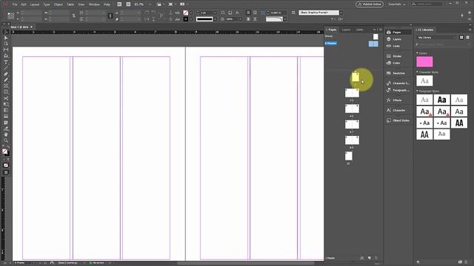Toggle the screen mode button in the toolbox

[6, 172]
